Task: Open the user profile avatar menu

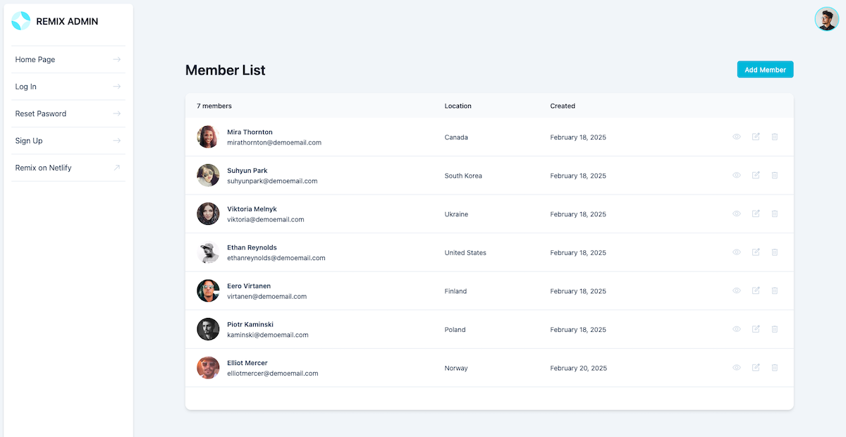Action: [x=826, y=19]
